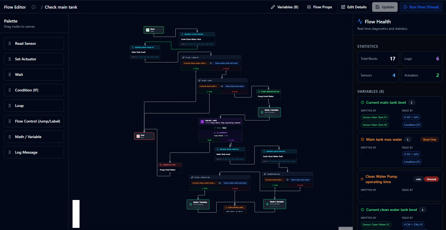
Task: Click the Actuators statistic card
Action: click(x=422, y=75)
